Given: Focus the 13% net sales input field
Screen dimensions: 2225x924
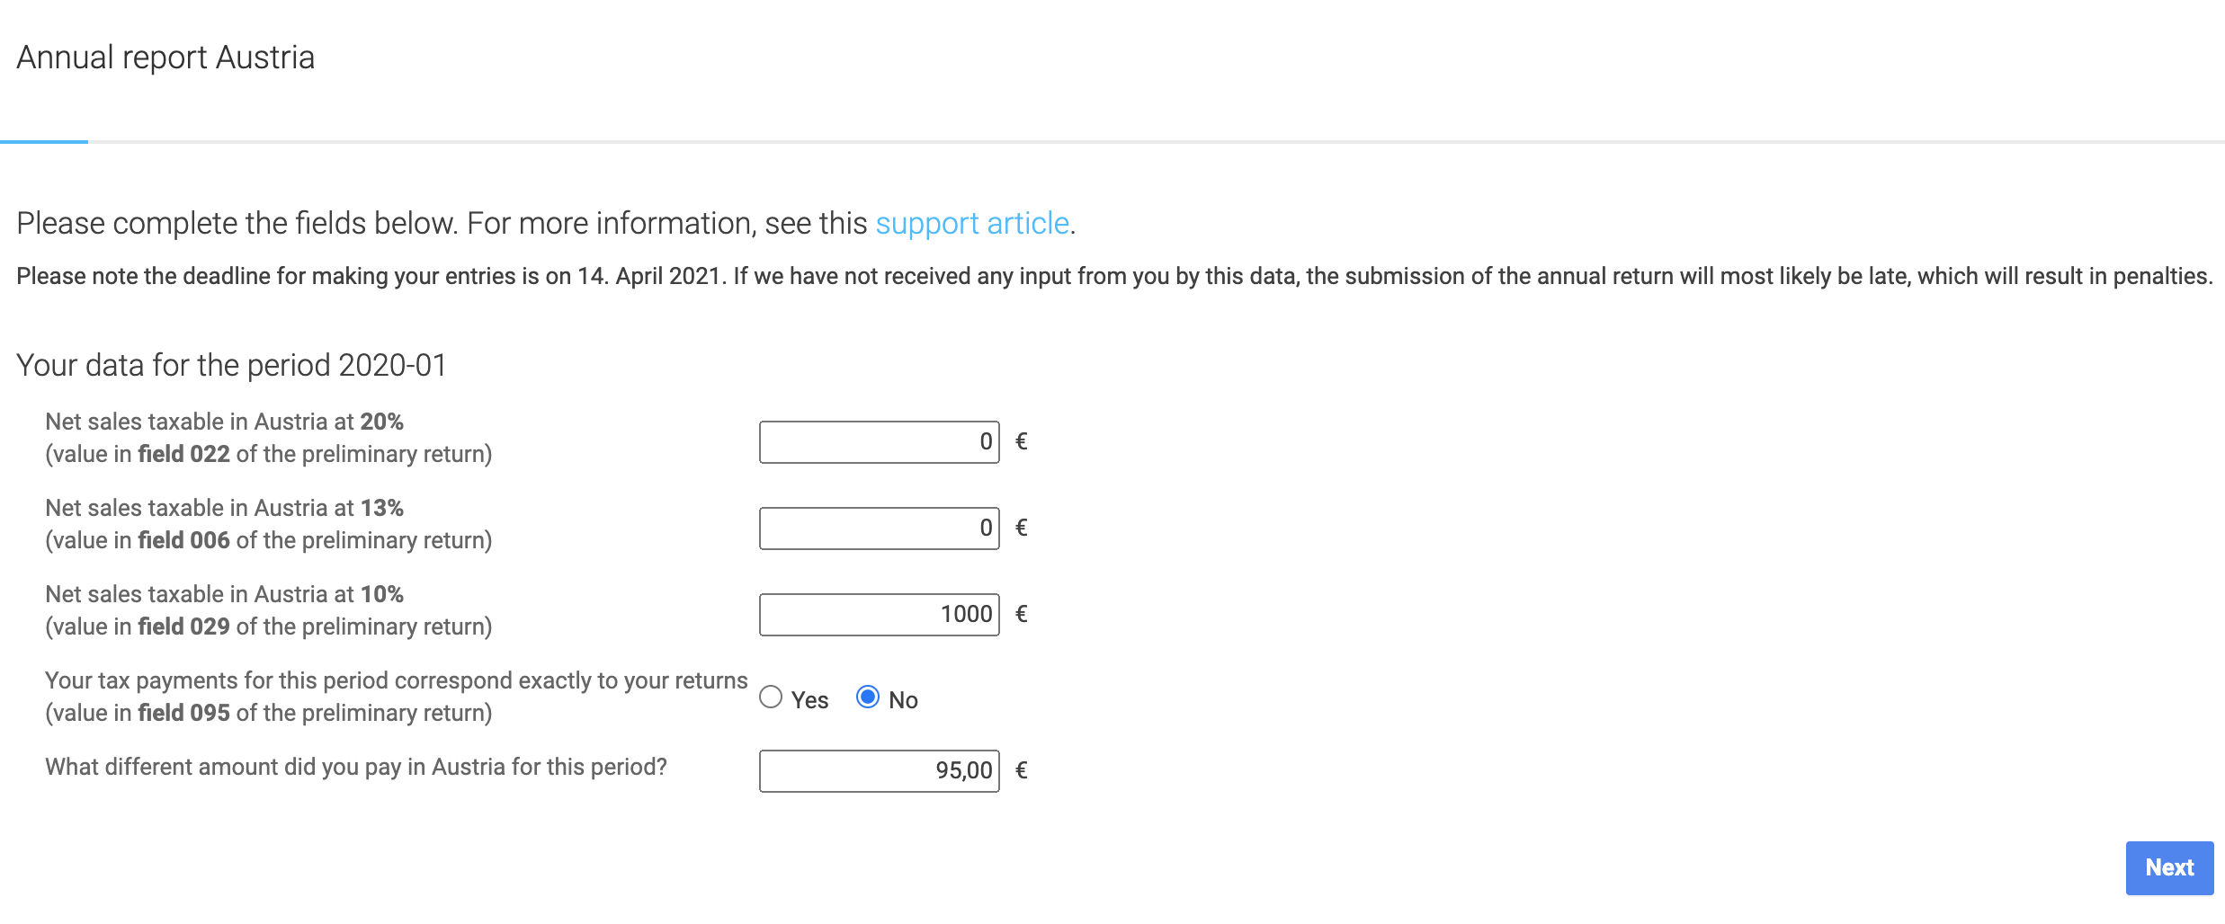Looking at the screenshot, I should [880, 529].
